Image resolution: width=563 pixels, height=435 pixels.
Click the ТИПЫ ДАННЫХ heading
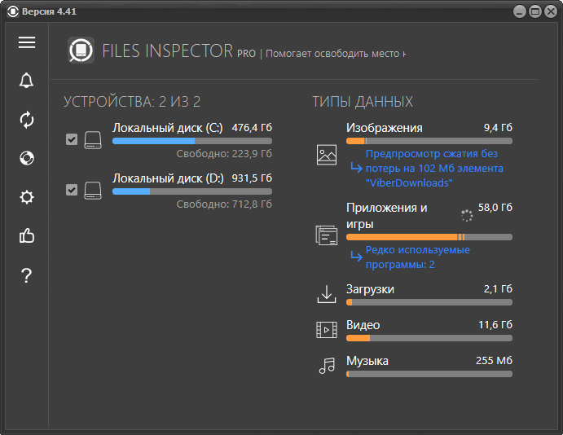pos(363,102)
